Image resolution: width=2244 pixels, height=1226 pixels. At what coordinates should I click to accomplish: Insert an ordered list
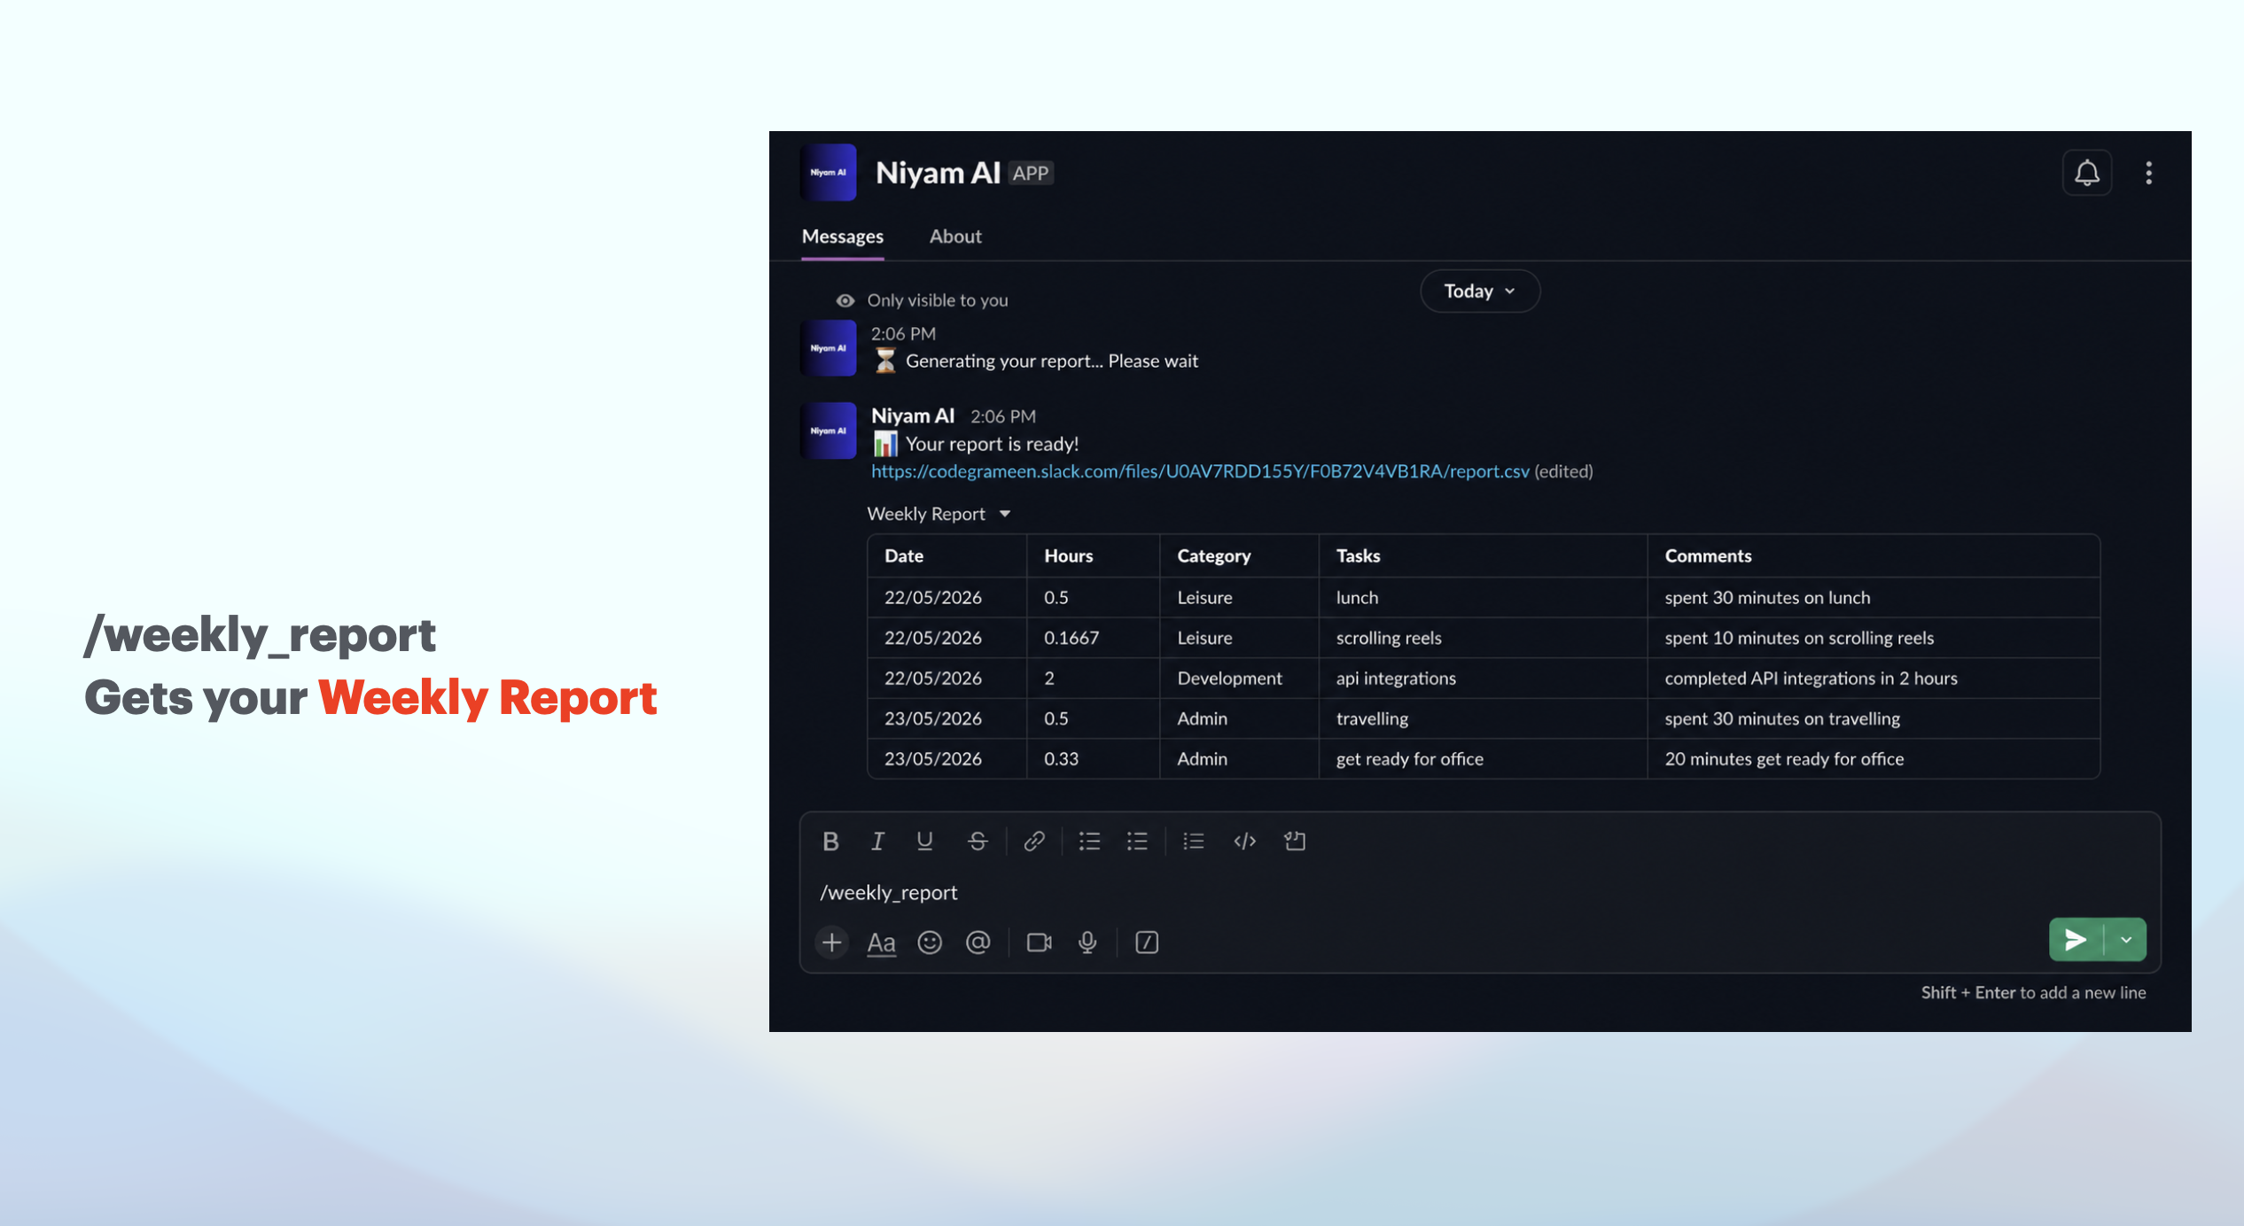[x=1089, y=842]
